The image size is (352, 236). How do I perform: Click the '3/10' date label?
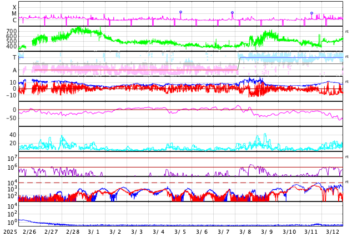(290, 232)
